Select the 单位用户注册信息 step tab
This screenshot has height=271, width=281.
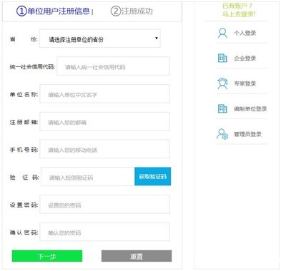tap(55, 11)
